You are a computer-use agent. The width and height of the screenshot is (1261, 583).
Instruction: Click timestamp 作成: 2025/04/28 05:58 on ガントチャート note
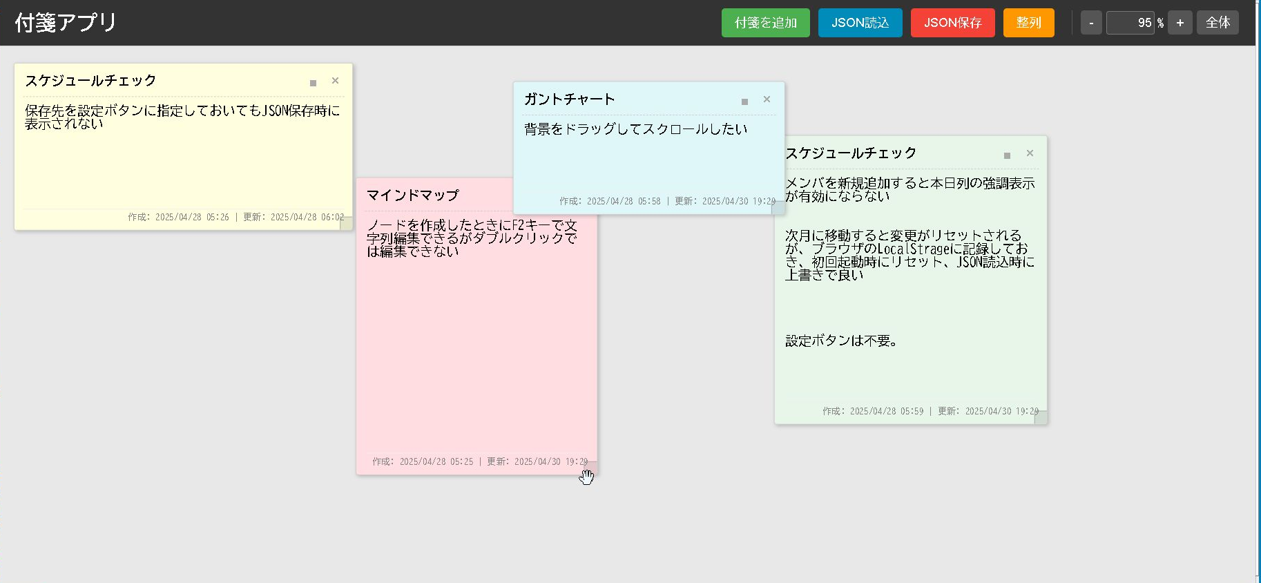(610, 201)
